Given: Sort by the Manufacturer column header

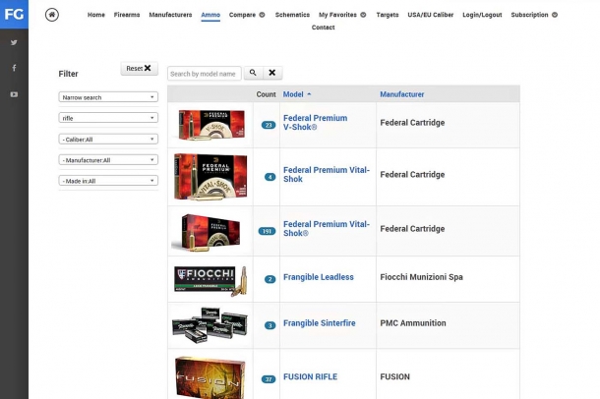Looking at the screenshot, I should click(401, 94).
